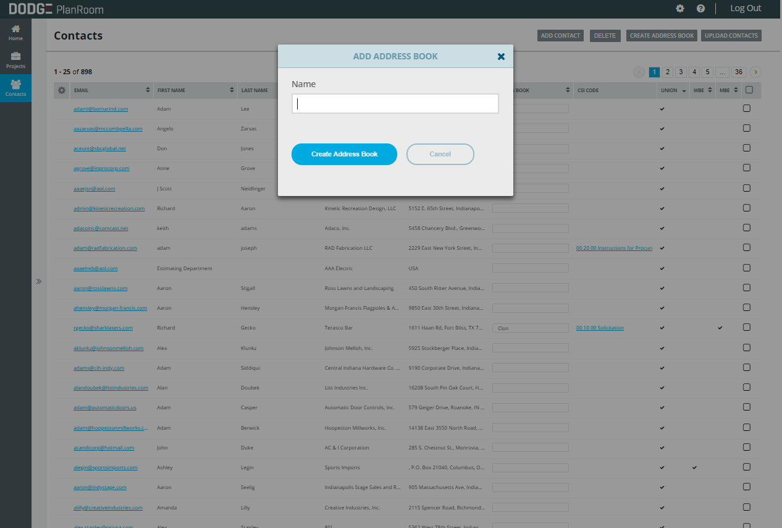
Task: Open the 00 10 00 Solicitation link
Action: pyautogui.click(x=600, y=328)
